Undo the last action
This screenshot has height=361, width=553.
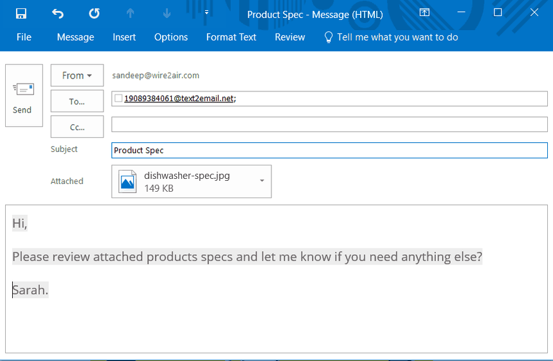click(58, 14)
